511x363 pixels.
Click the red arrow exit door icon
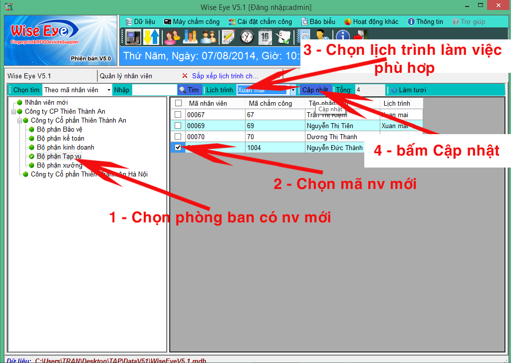(x=360, y=35)
